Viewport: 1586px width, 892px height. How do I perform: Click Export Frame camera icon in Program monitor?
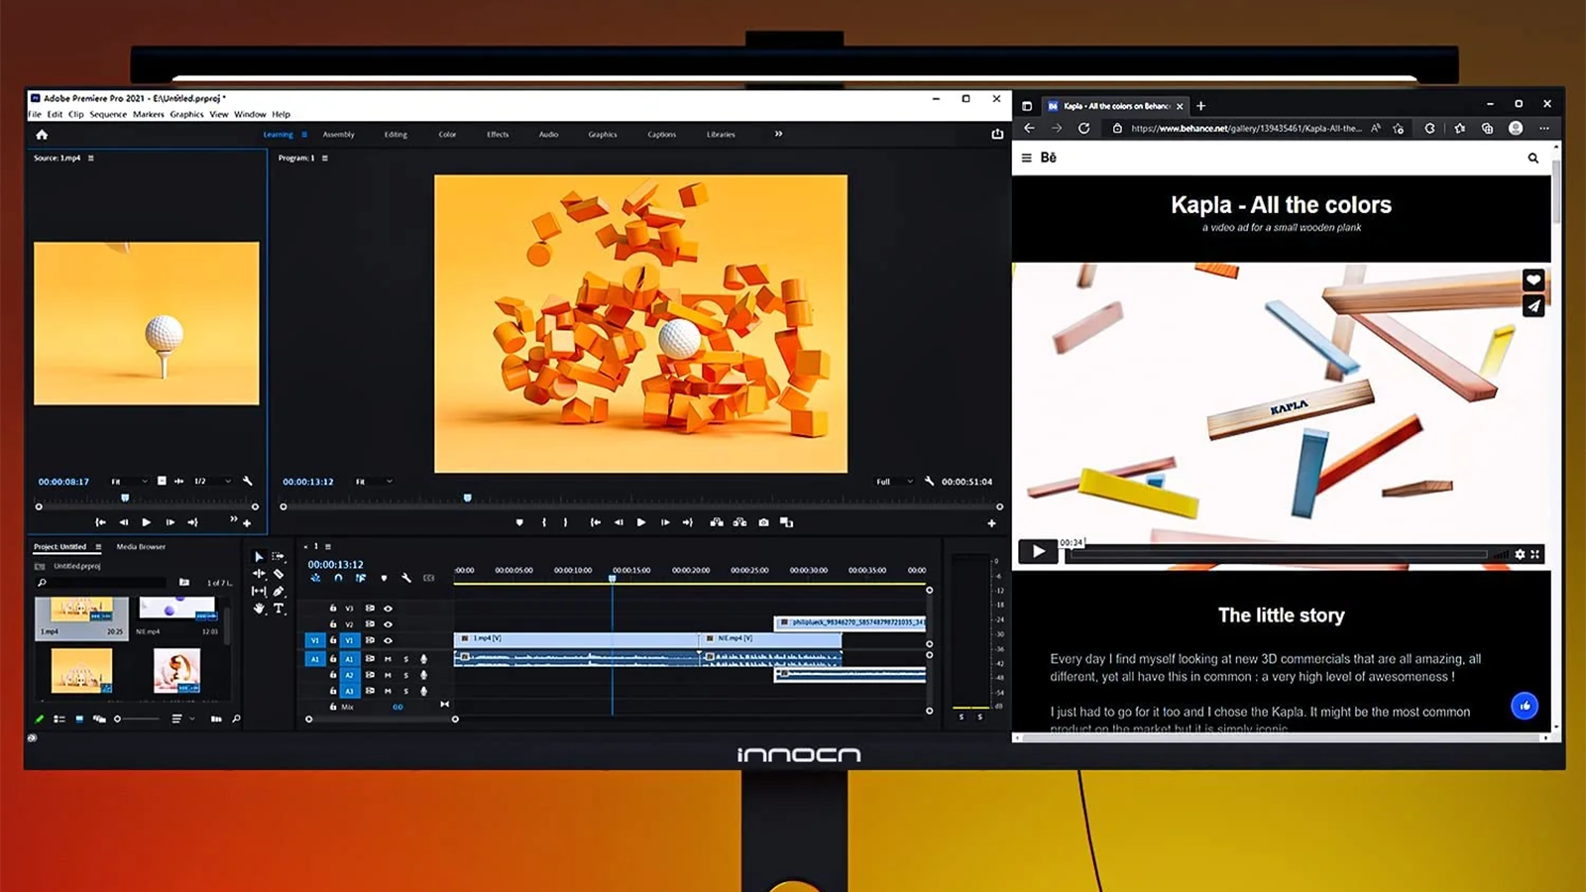tap(763, 522)
